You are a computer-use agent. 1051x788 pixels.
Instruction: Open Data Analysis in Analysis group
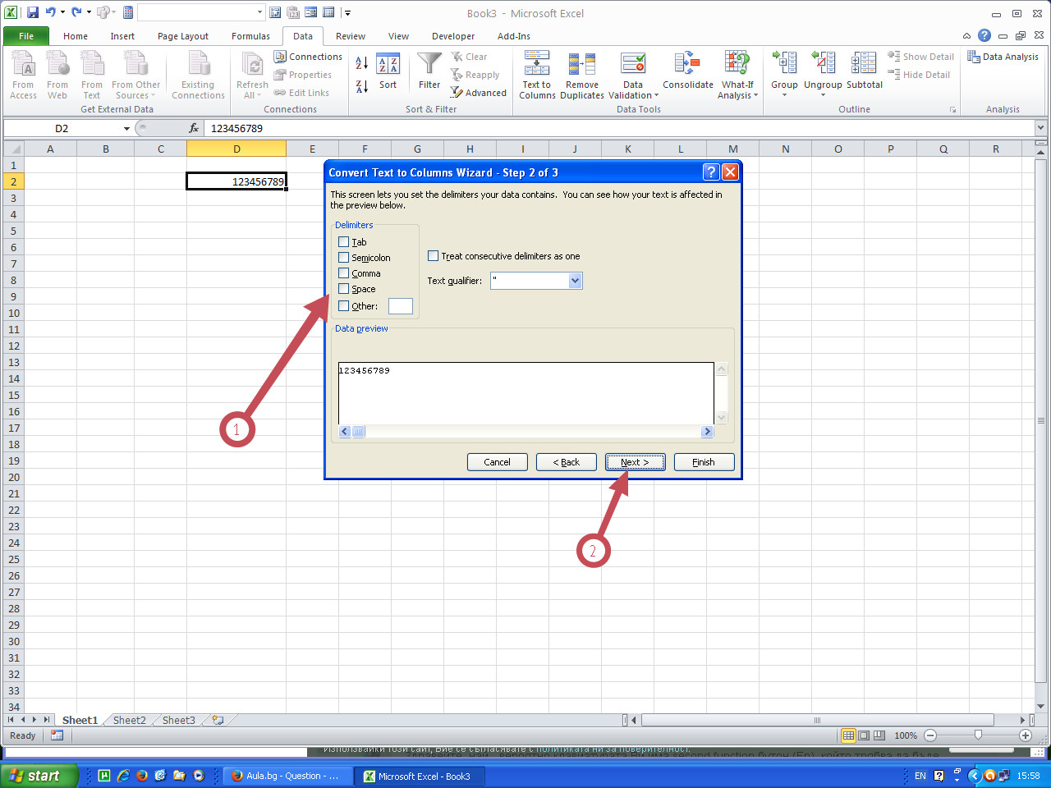[1003, 57]
